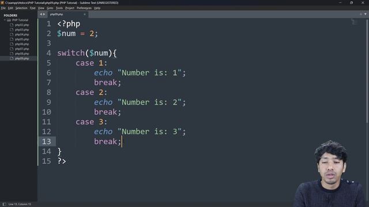The image size is (369, 207).
Task: Place cursor on '$num = 2;' line
Action: (x=77, y=33)
